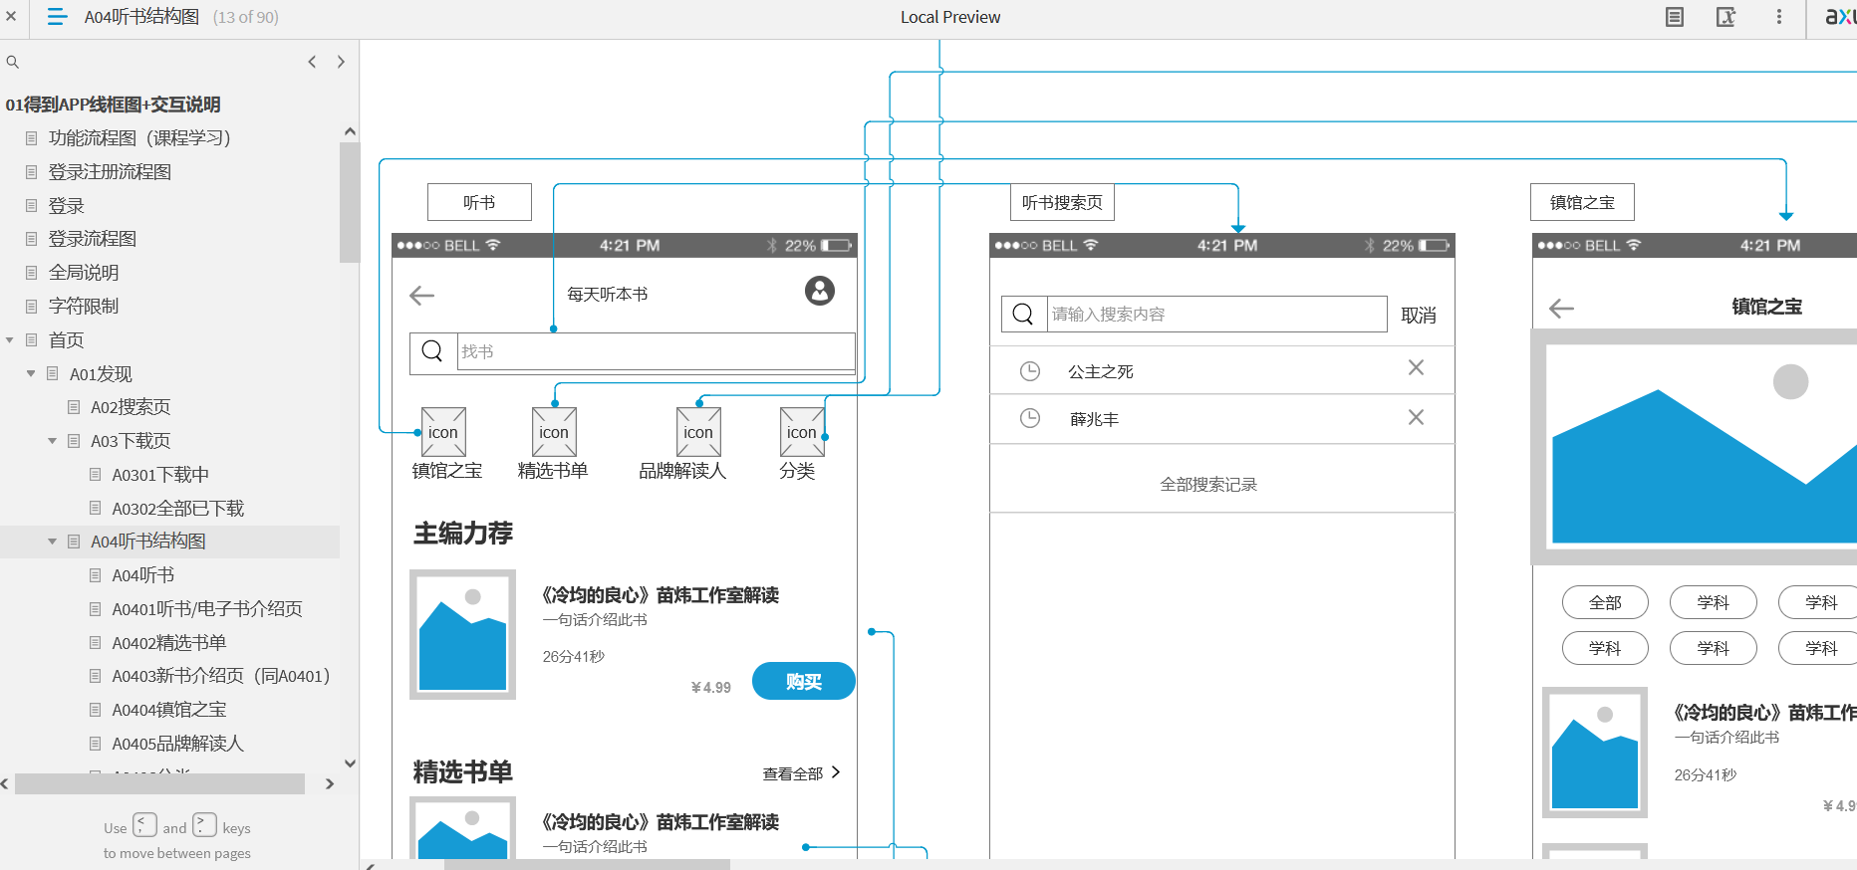This screenshot has width=1857, height=870.
Task: Open A0405品牌解读人 page
Action: [177, 744]
